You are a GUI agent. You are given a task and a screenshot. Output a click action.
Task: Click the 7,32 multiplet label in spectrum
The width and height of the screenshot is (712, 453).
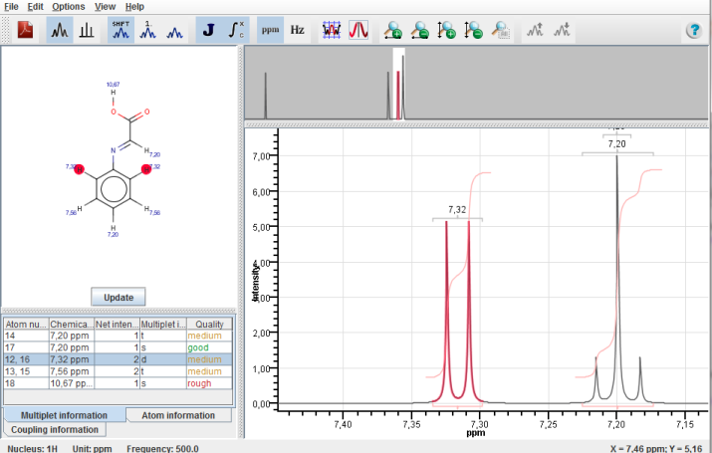(x=457, y=209)
